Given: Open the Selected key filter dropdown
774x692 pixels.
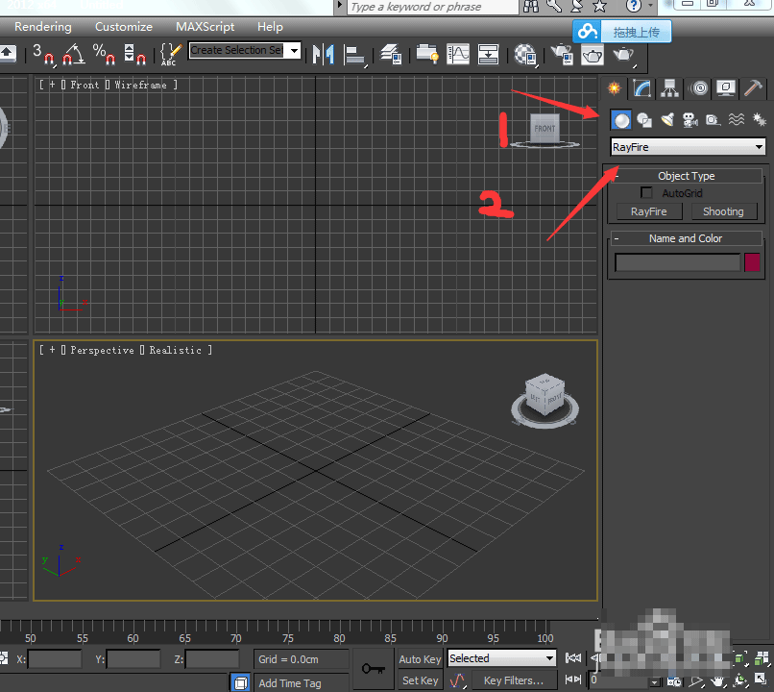Looking at the screenshot, I should 501,658.
